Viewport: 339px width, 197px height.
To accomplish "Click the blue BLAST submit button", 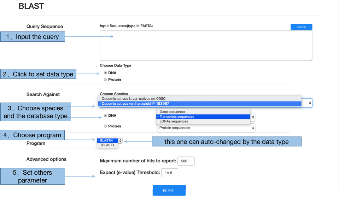I will 169,191.
